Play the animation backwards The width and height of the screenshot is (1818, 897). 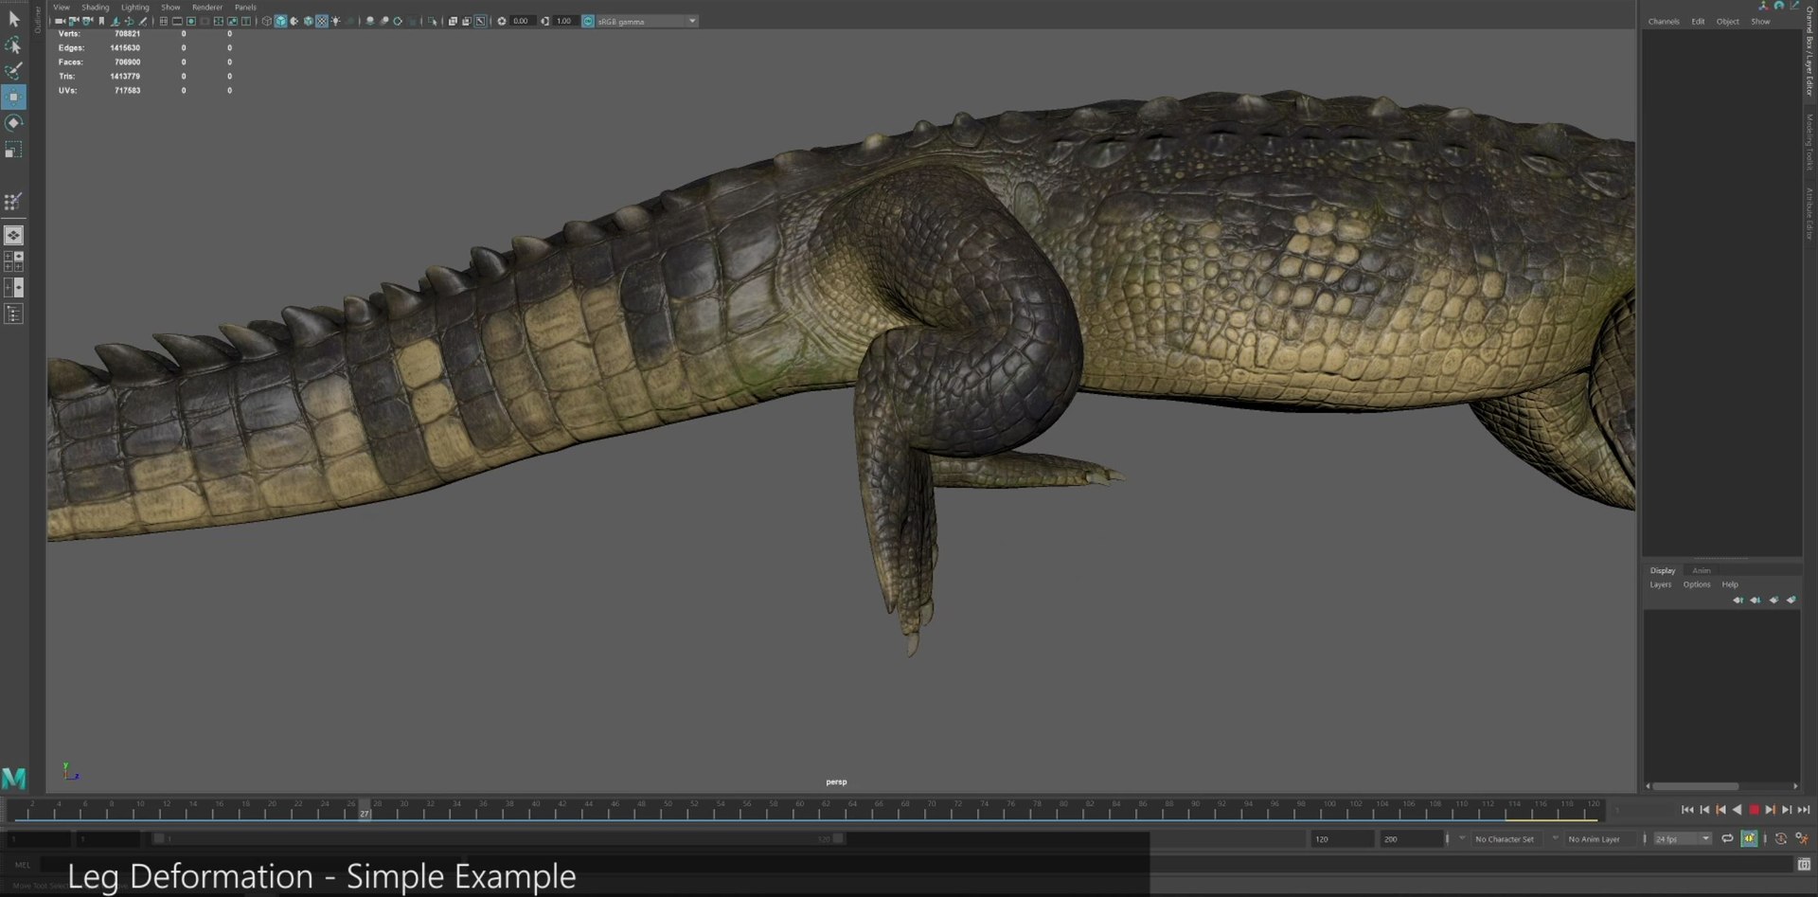coord(1737,810)
